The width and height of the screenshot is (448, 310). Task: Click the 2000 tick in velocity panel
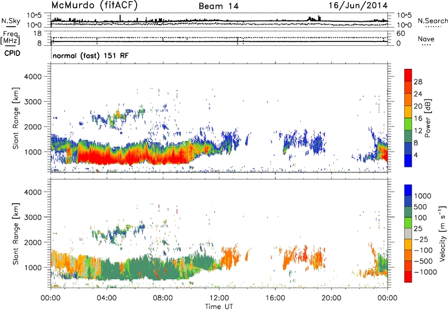[33, 242]
